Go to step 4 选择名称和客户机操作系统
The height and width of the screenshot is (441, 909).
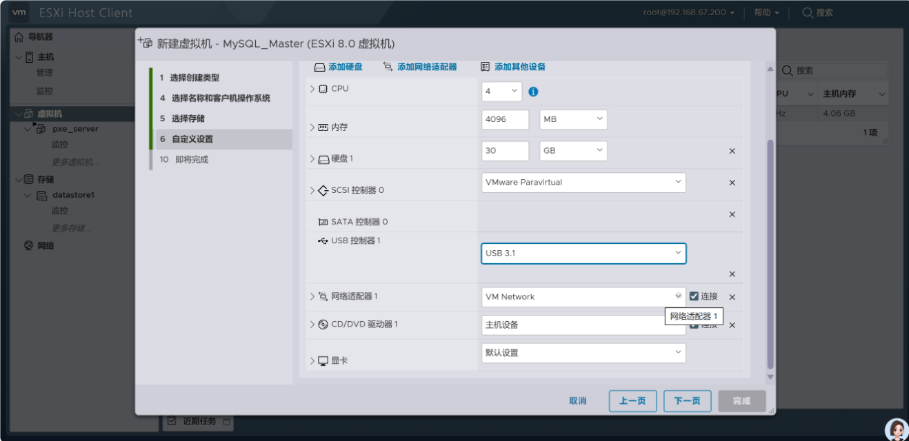(x=223, y=98)
